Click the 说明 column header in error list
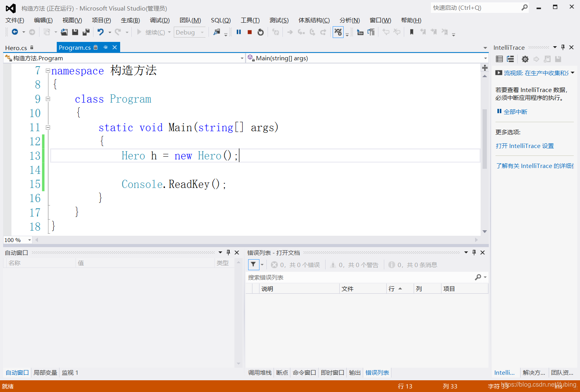 pyautogui.click(x=300, y=289)
